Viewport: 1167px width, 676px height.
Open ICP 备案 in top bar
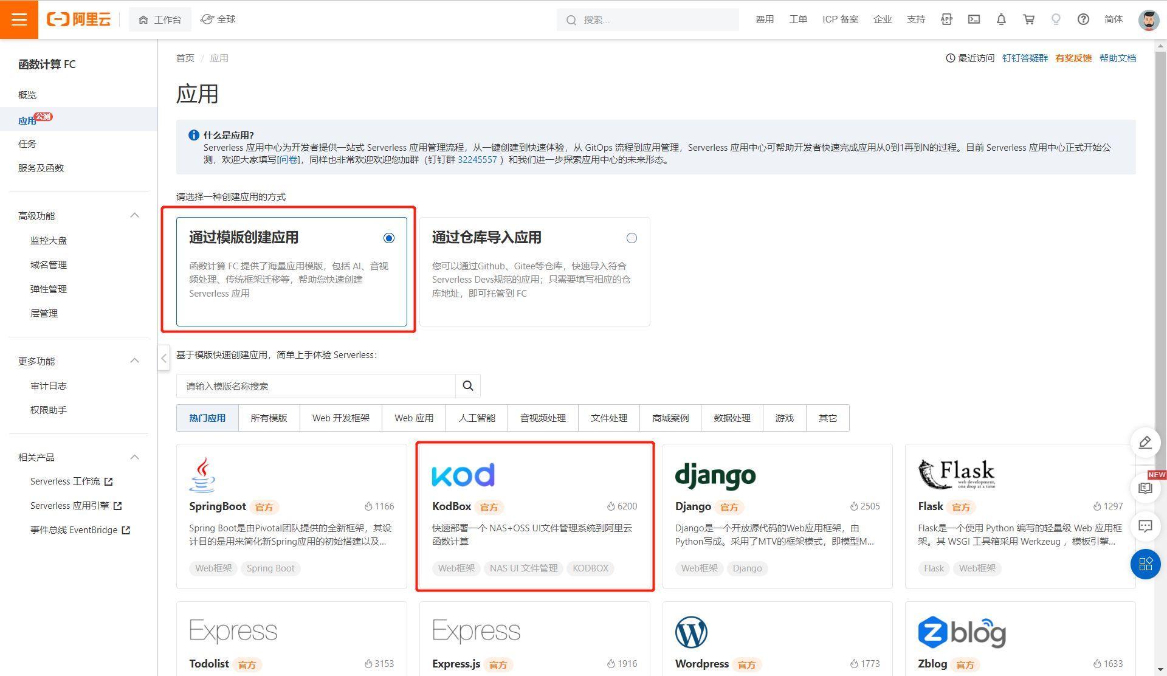coord(840,19)
